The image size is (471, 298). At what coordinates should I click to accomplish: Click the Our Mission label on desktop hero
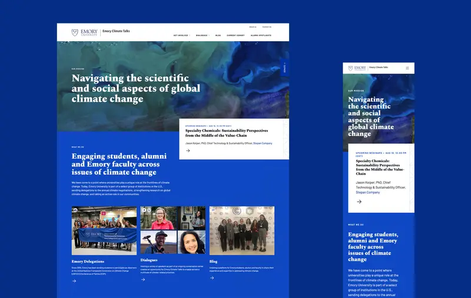[x=78, y=69]
